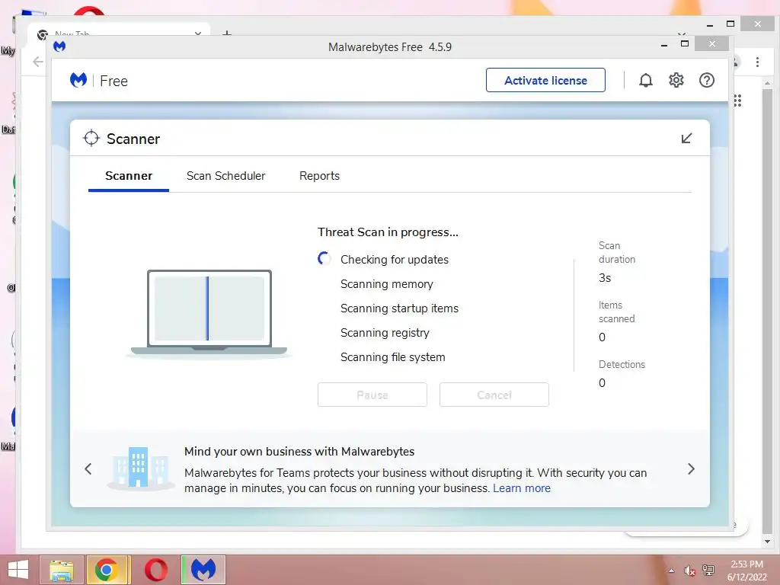The image size is (780, 585).
Task: Cancel the threat scan
Action: 494,395
